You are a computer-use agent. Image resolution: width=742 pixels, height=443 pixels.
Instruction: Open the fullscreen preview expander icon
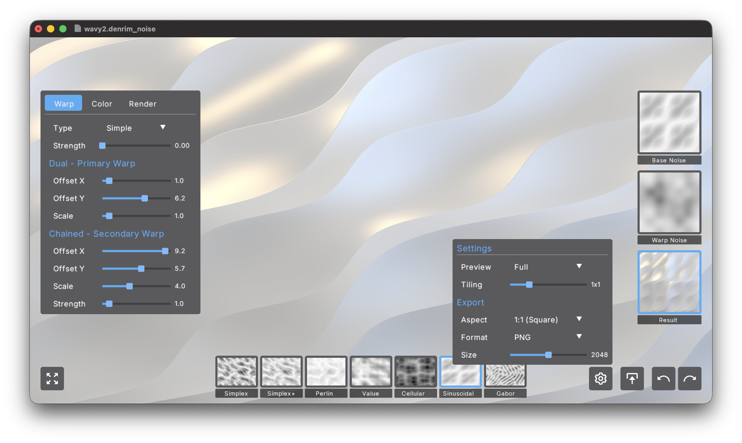point(52,379)
